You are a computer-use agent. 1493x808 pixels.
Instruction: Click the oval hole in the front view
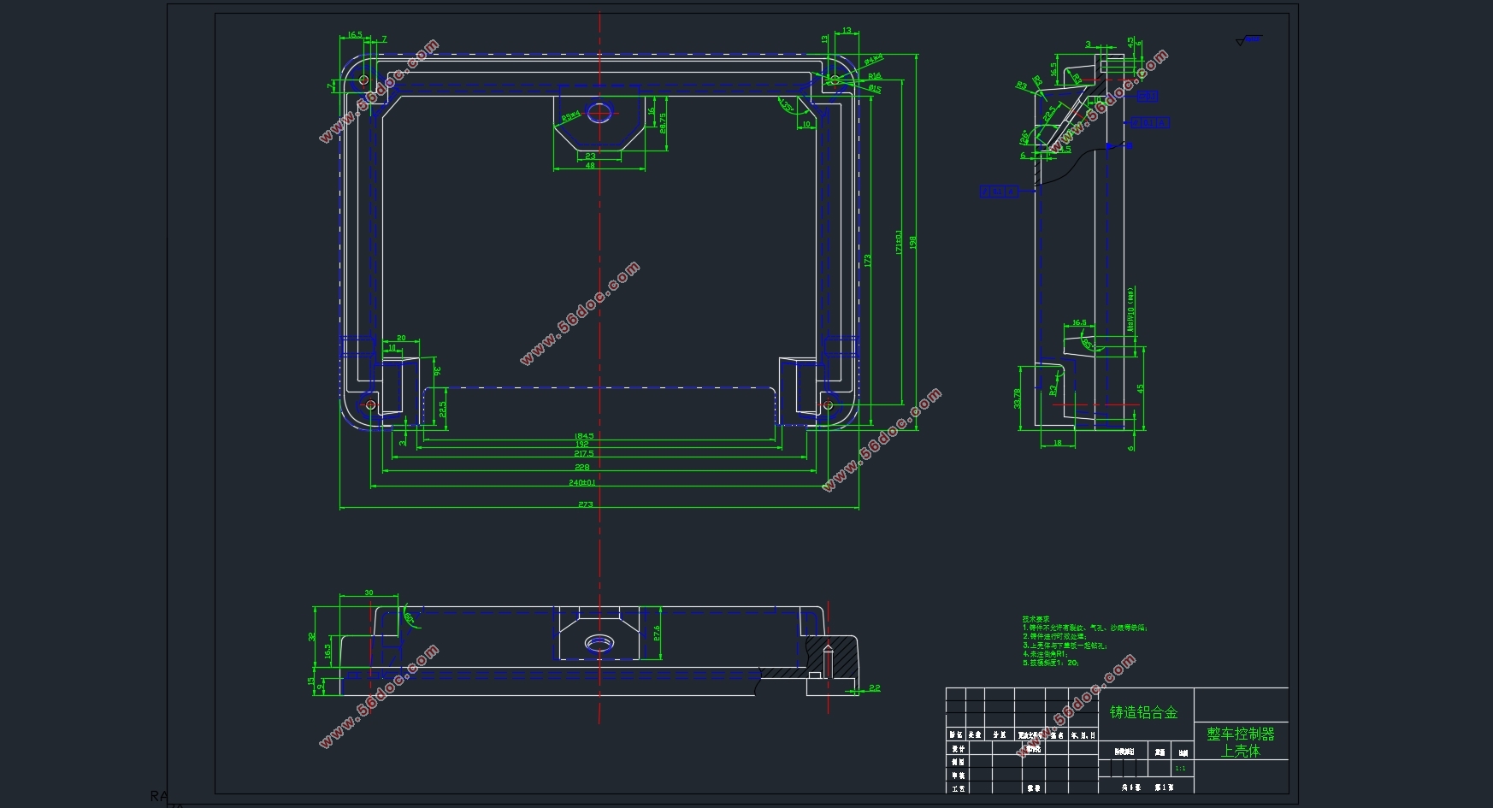[x=599, y=642]
